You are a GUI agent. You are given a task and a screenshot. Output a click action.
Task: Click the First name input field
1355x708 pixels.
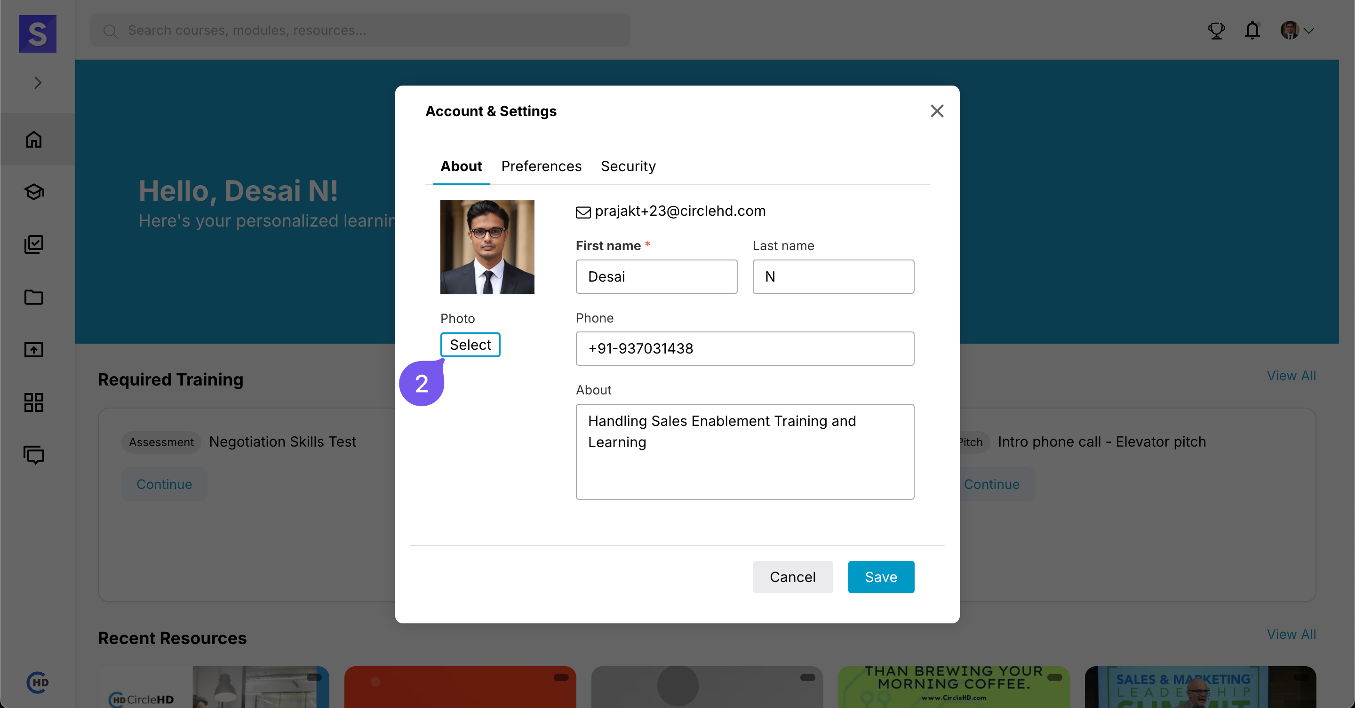click(656, 276)
